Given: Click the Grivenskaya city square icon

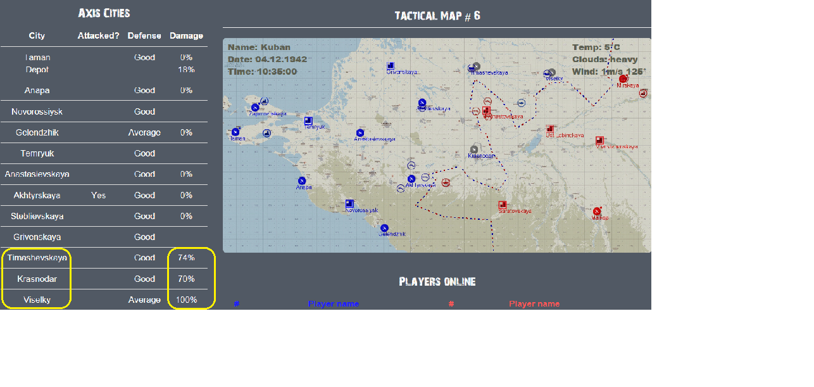Looking at the screenshot, I should click(391, 66).
